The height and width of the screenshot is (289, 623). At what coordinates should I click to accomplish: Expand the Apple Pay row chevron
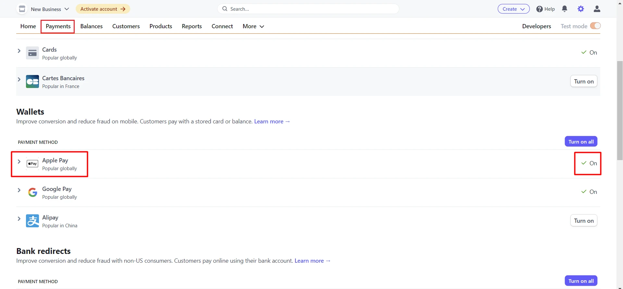19,162
